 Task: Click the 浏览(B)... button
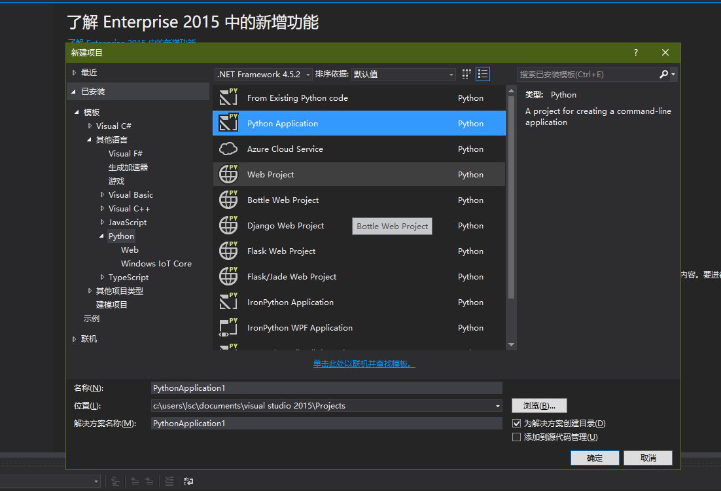tap(539, 405)
